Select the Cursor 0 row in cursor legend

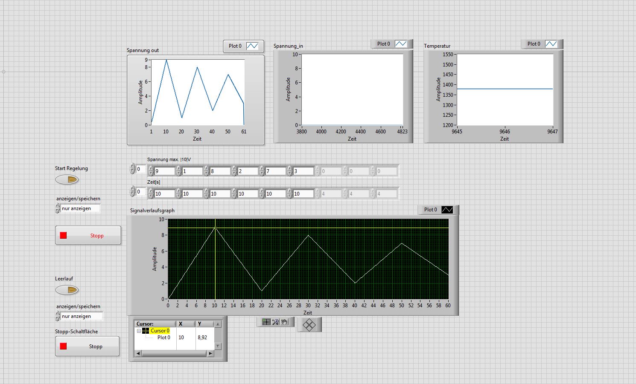[x=160, y=331]
